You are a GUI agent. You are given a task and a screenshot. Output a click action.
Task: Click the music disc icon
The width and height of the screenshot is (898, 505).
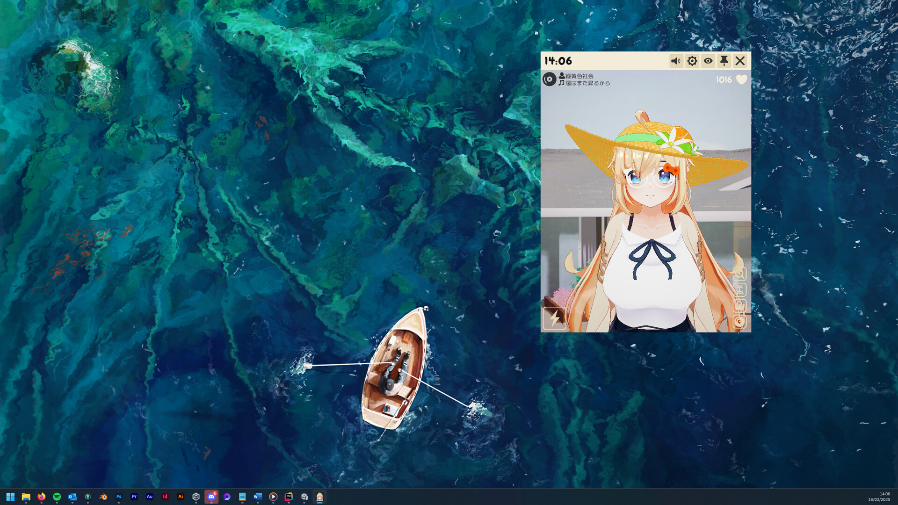tap(549, 79)
